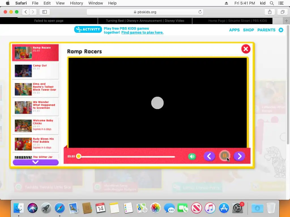Play We Wonder What Happened to Snowman
Screen dimensions: 290x217
(x=35, y=107)
